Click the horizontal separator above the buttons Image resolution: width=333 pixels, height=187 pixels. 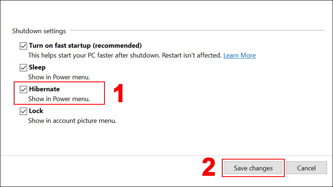(166, 156)
